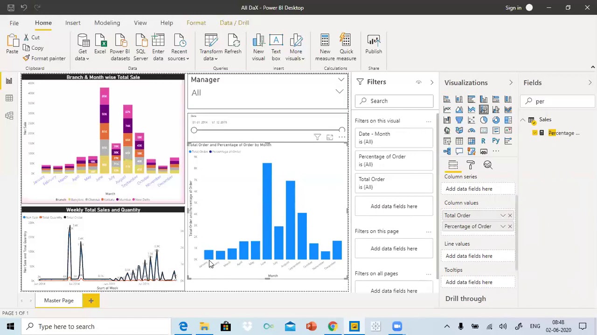Select the gauge visual
Screen dimensions: 597x335
pyautogui.click(x=472, y=130)
